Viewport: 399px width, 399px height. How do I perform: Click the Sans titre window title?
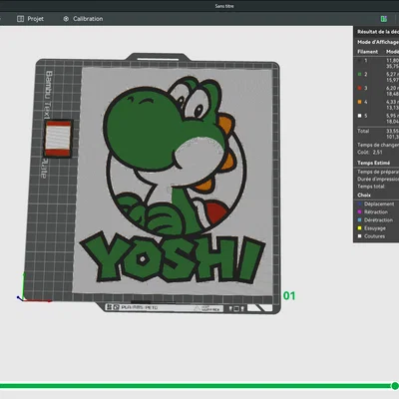(x=224, y=6)
